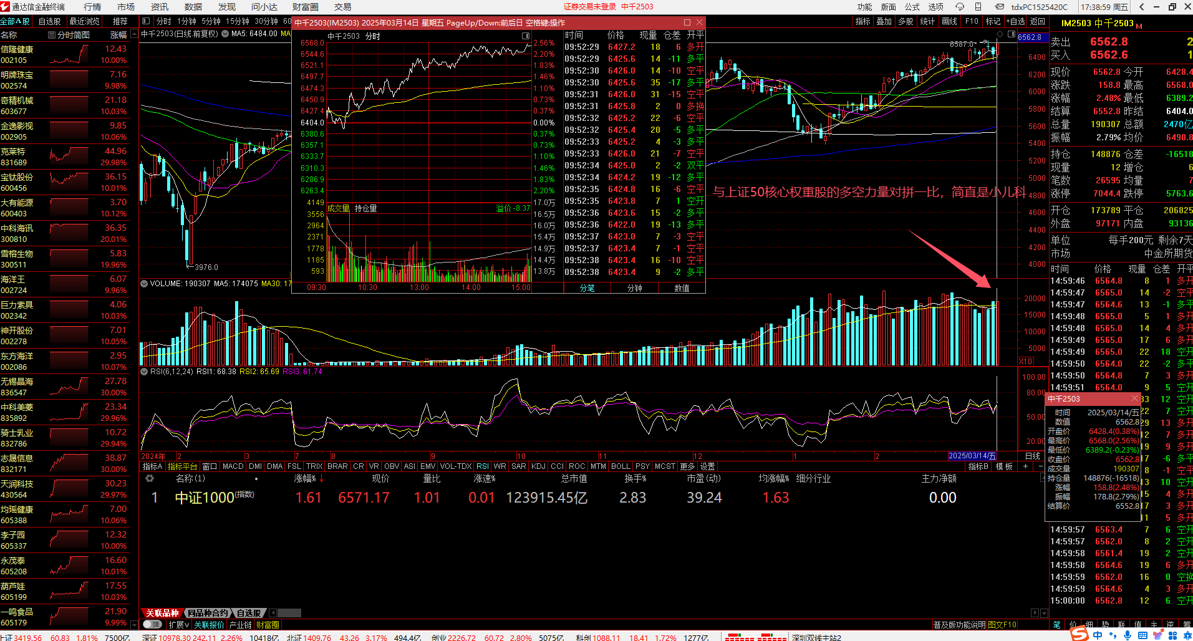Click the down arrow below related table

pyautogui.click(x=1045, y=613)
